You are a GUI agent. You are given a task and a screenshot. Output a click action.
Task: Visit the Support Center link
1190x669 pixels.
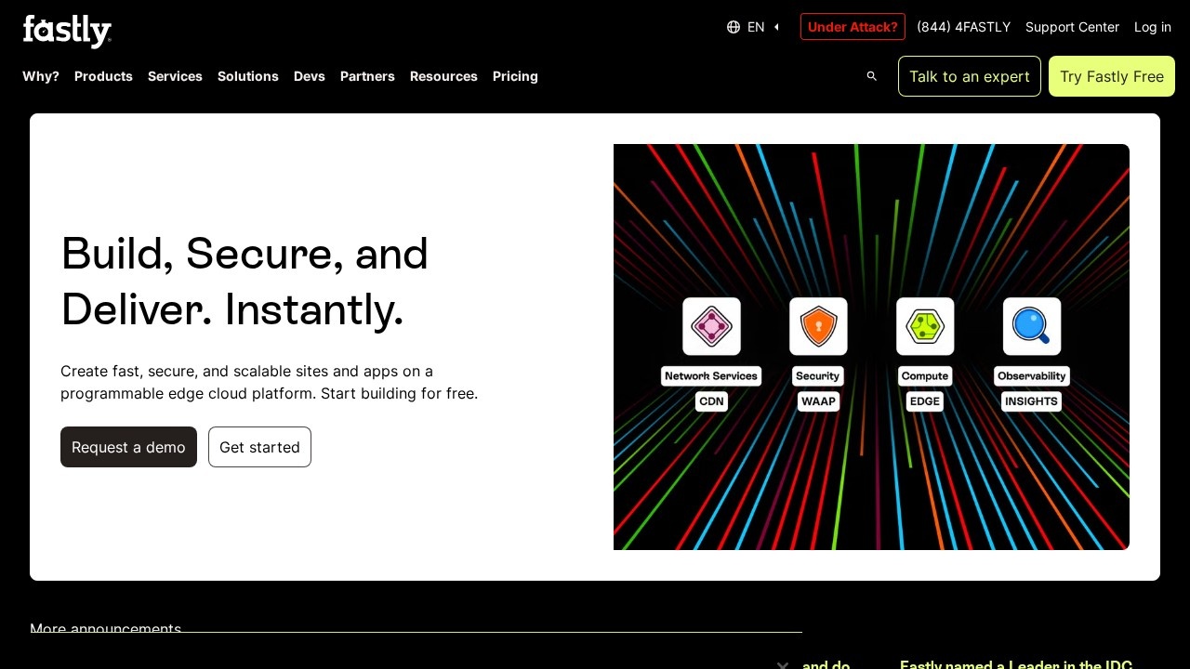(1072, 27)
